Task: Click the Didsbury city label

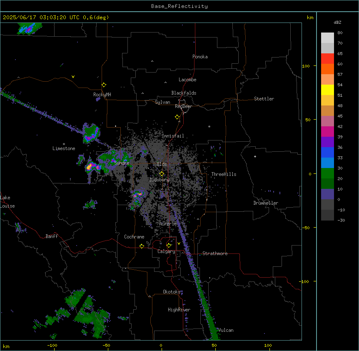Action: pos(159,180)
